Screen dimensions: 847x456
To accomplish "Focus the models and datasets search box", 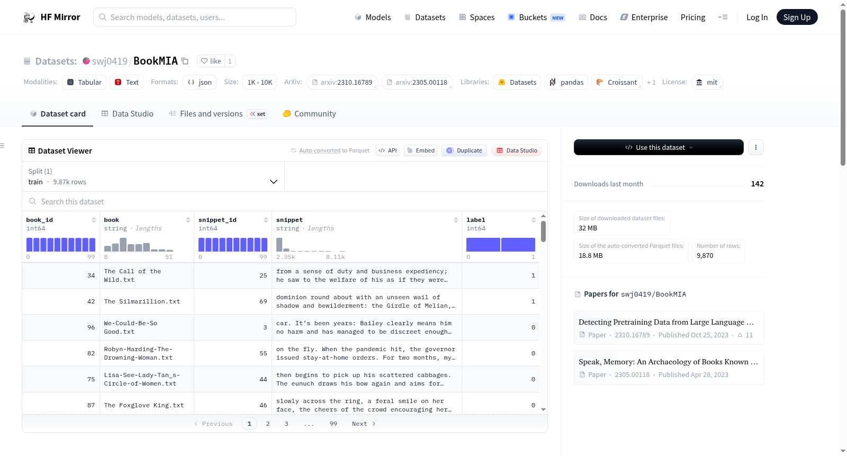I will click(x=195, y=17).
